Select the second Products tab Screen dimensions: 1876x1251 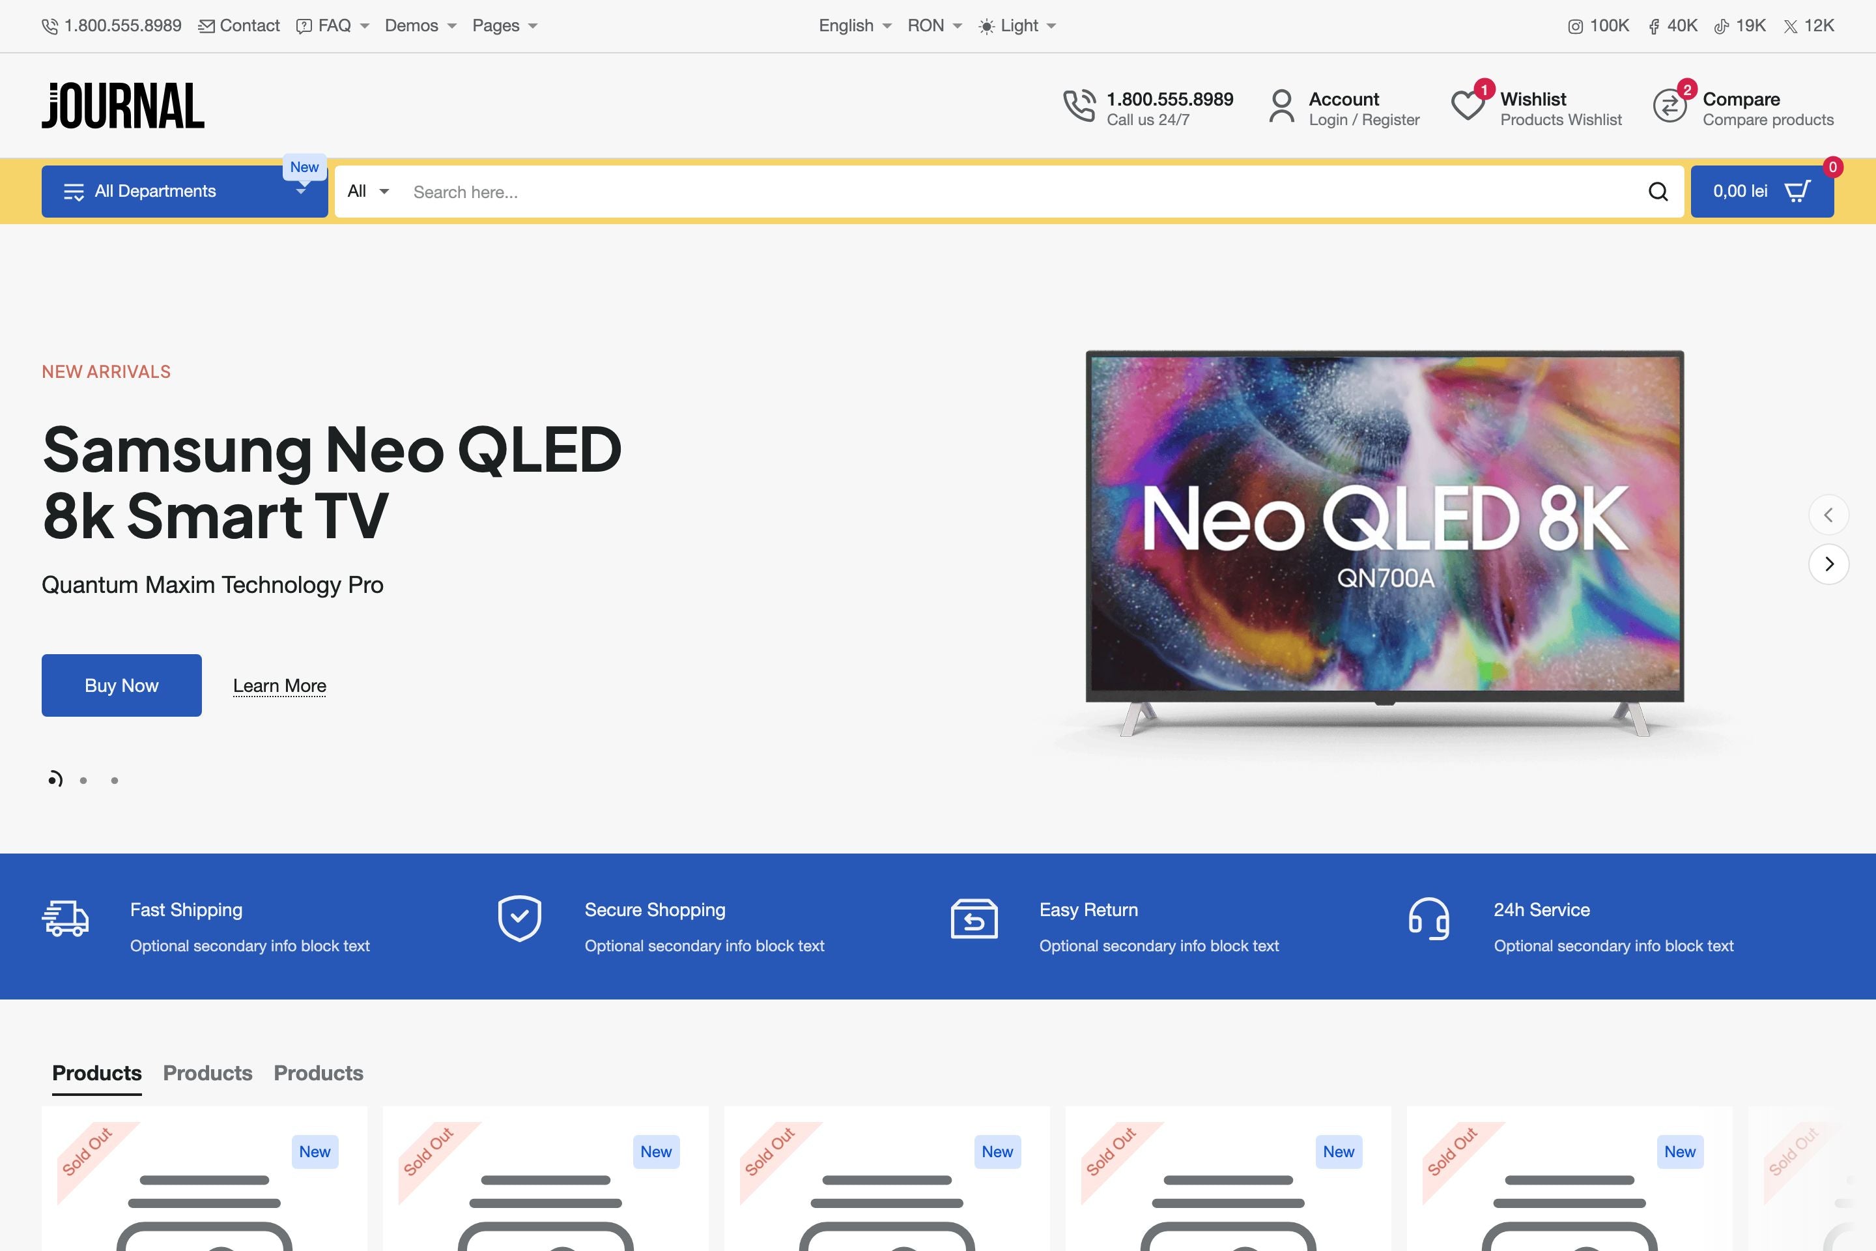(x=207, y=1073)
